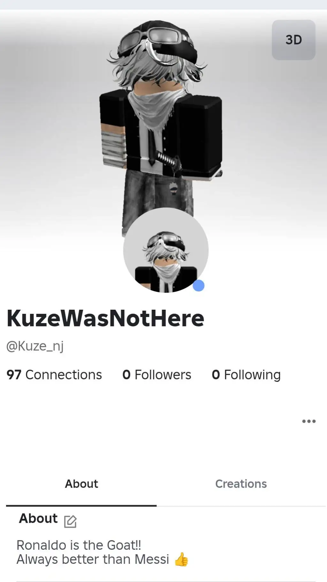This screenshot has height=582, width=327.
Task: Tap the circular profile picture thumbnail
Action: click(x=166, y=250)
